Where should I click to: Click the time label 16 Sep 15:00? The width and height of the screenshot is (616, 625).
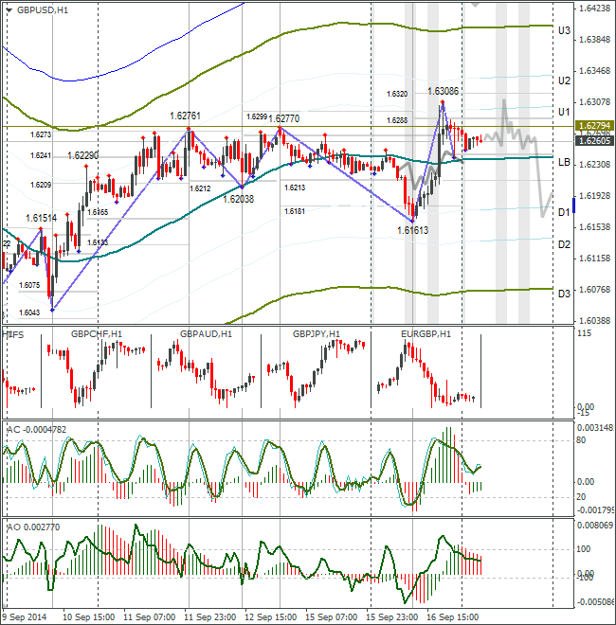coord(452,617)
